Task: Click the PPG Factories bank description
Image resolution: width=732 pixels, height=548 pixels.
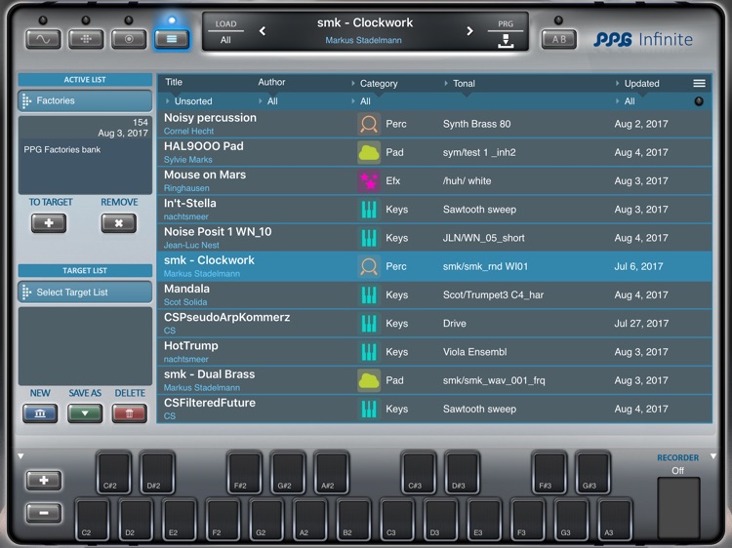Action: (x=62, y=150)
